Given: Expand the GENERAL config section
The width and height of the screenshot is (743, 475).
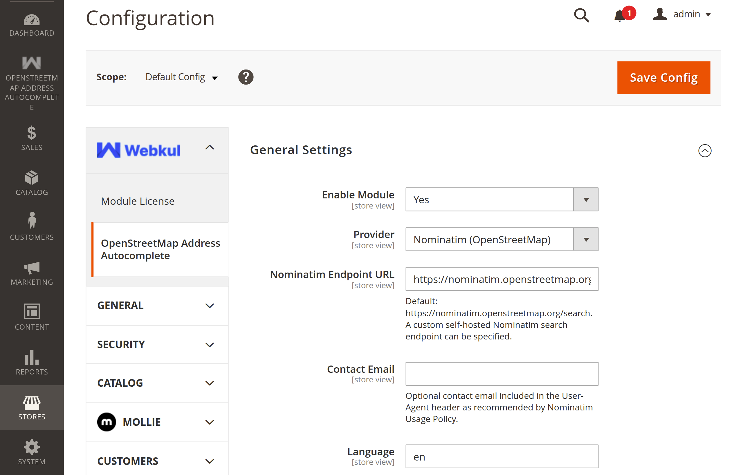Looking at the screenshot, I should tap(157, 305).
